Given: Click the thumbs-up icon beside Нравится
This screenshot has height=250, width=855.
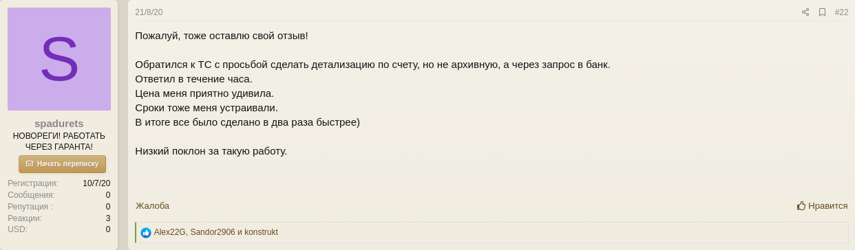Looking at the screenshot, I should tap(801, 205).
